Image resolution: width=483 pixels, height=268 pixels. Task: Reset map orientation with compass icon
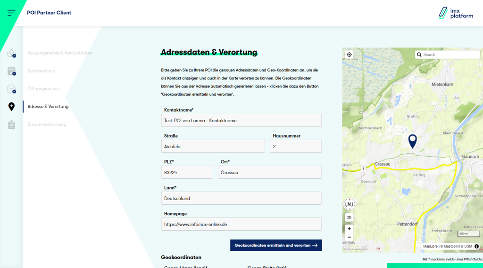[x=349, y=204]
